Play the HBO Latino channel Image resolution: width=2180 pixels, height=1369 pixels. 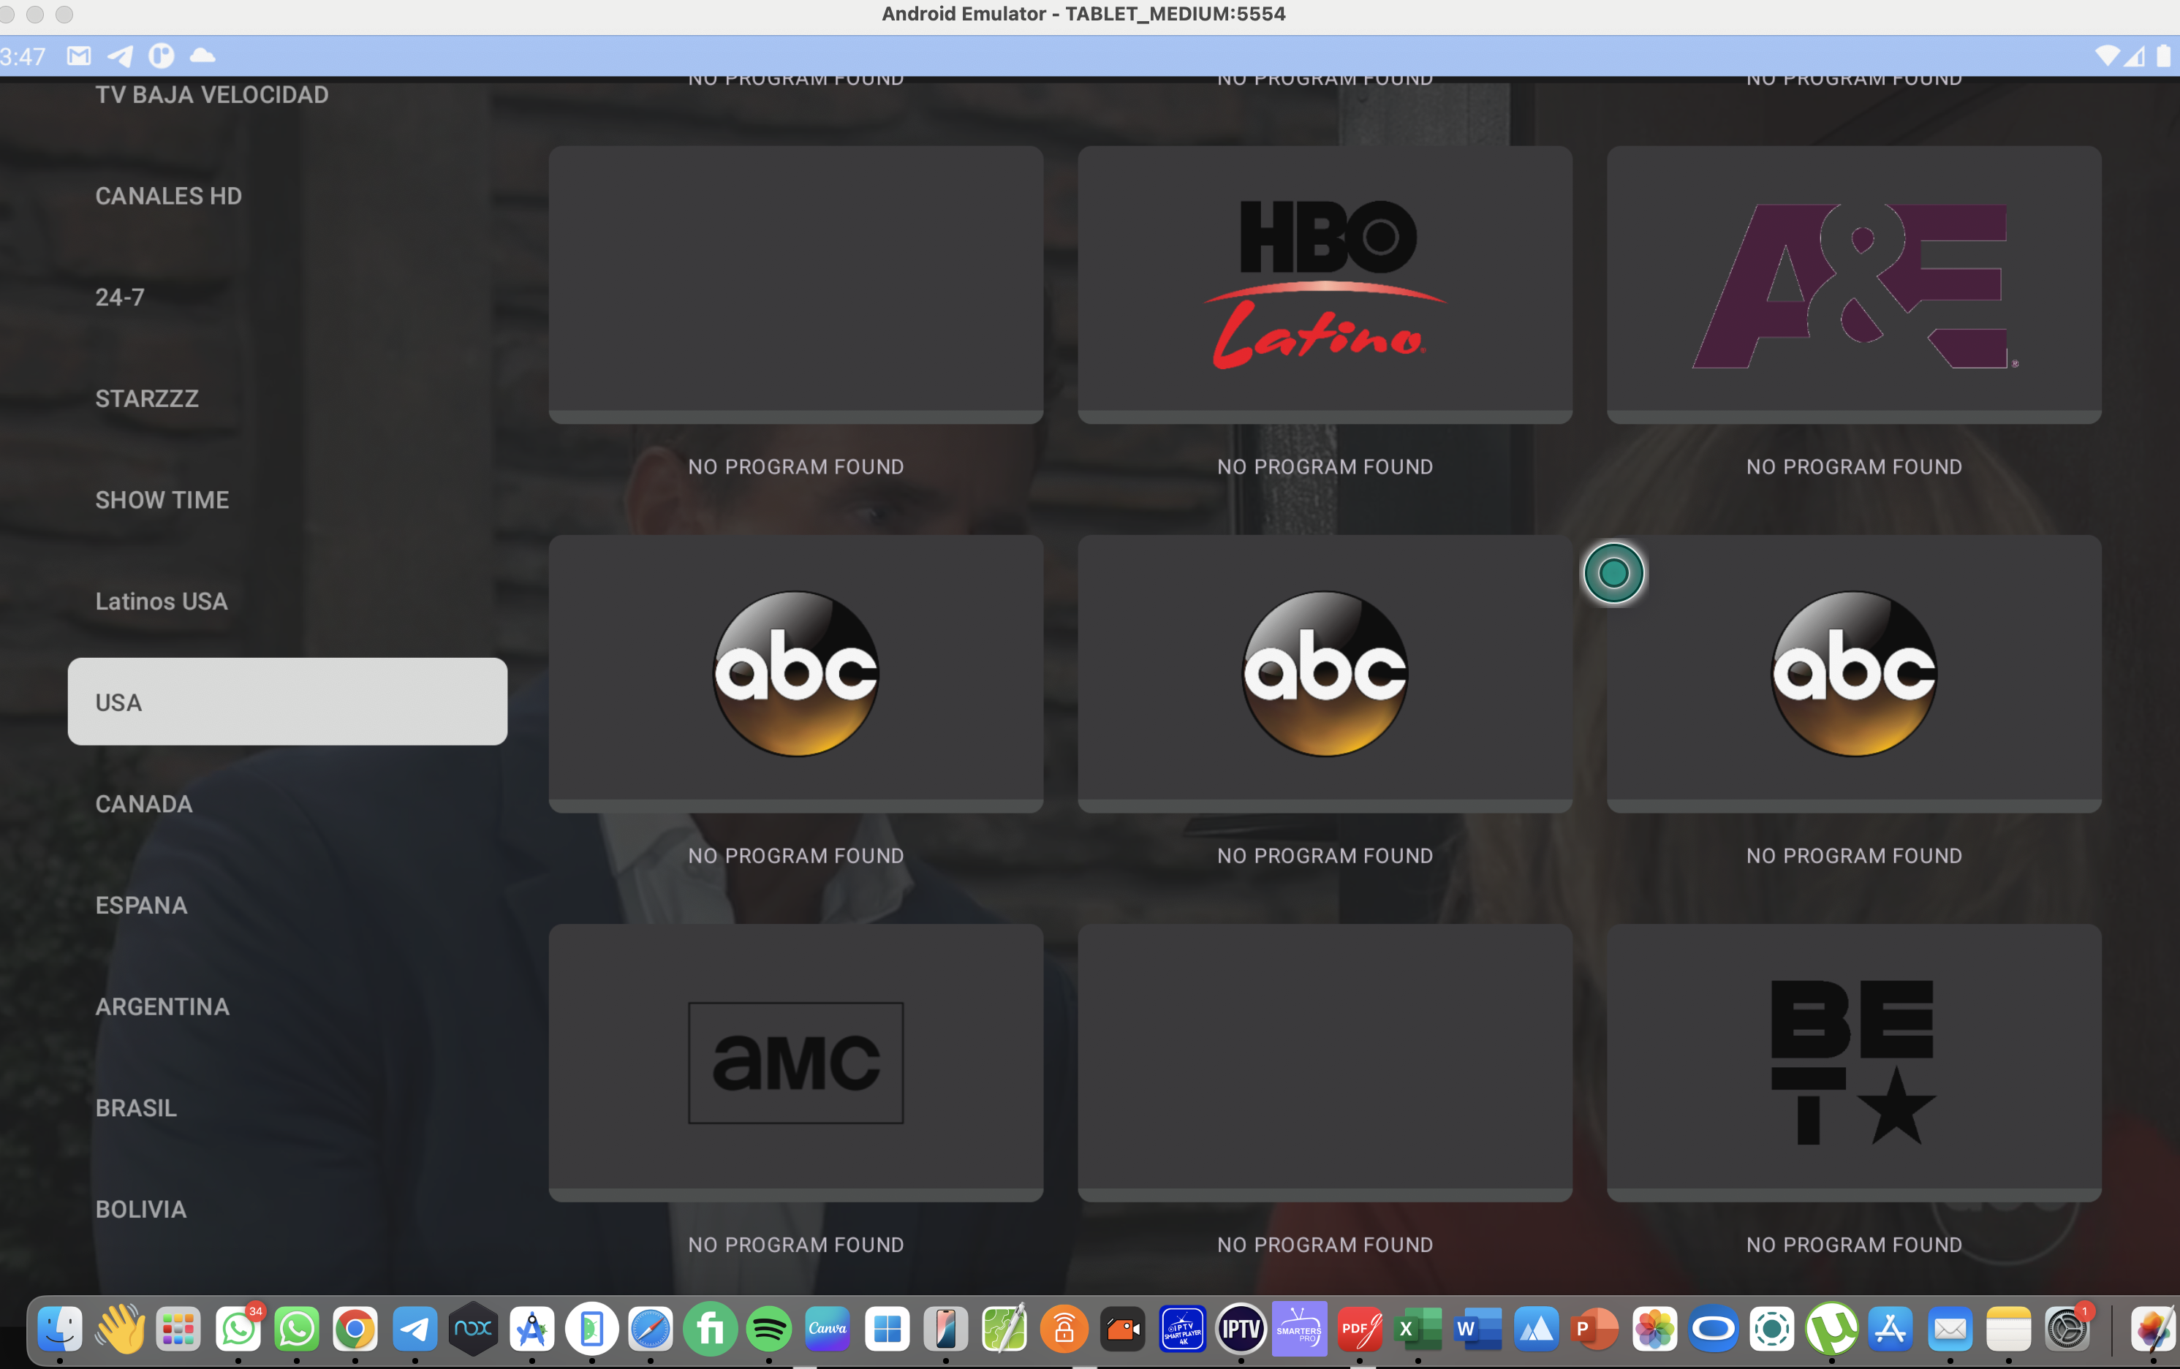[x=1325, y=284]
